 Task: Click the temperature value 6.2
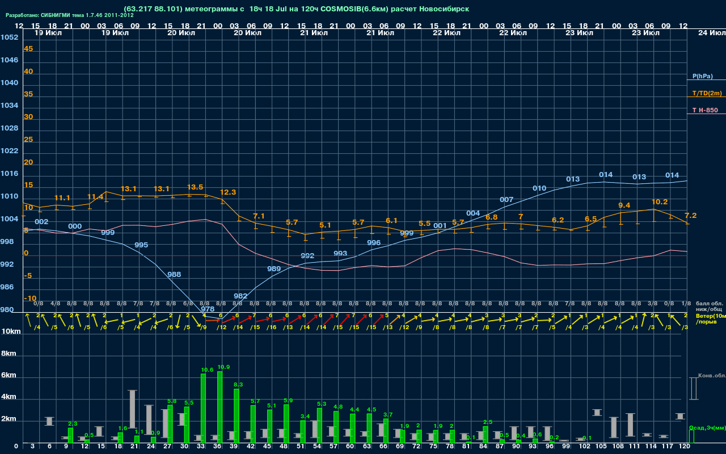(558, 220)
